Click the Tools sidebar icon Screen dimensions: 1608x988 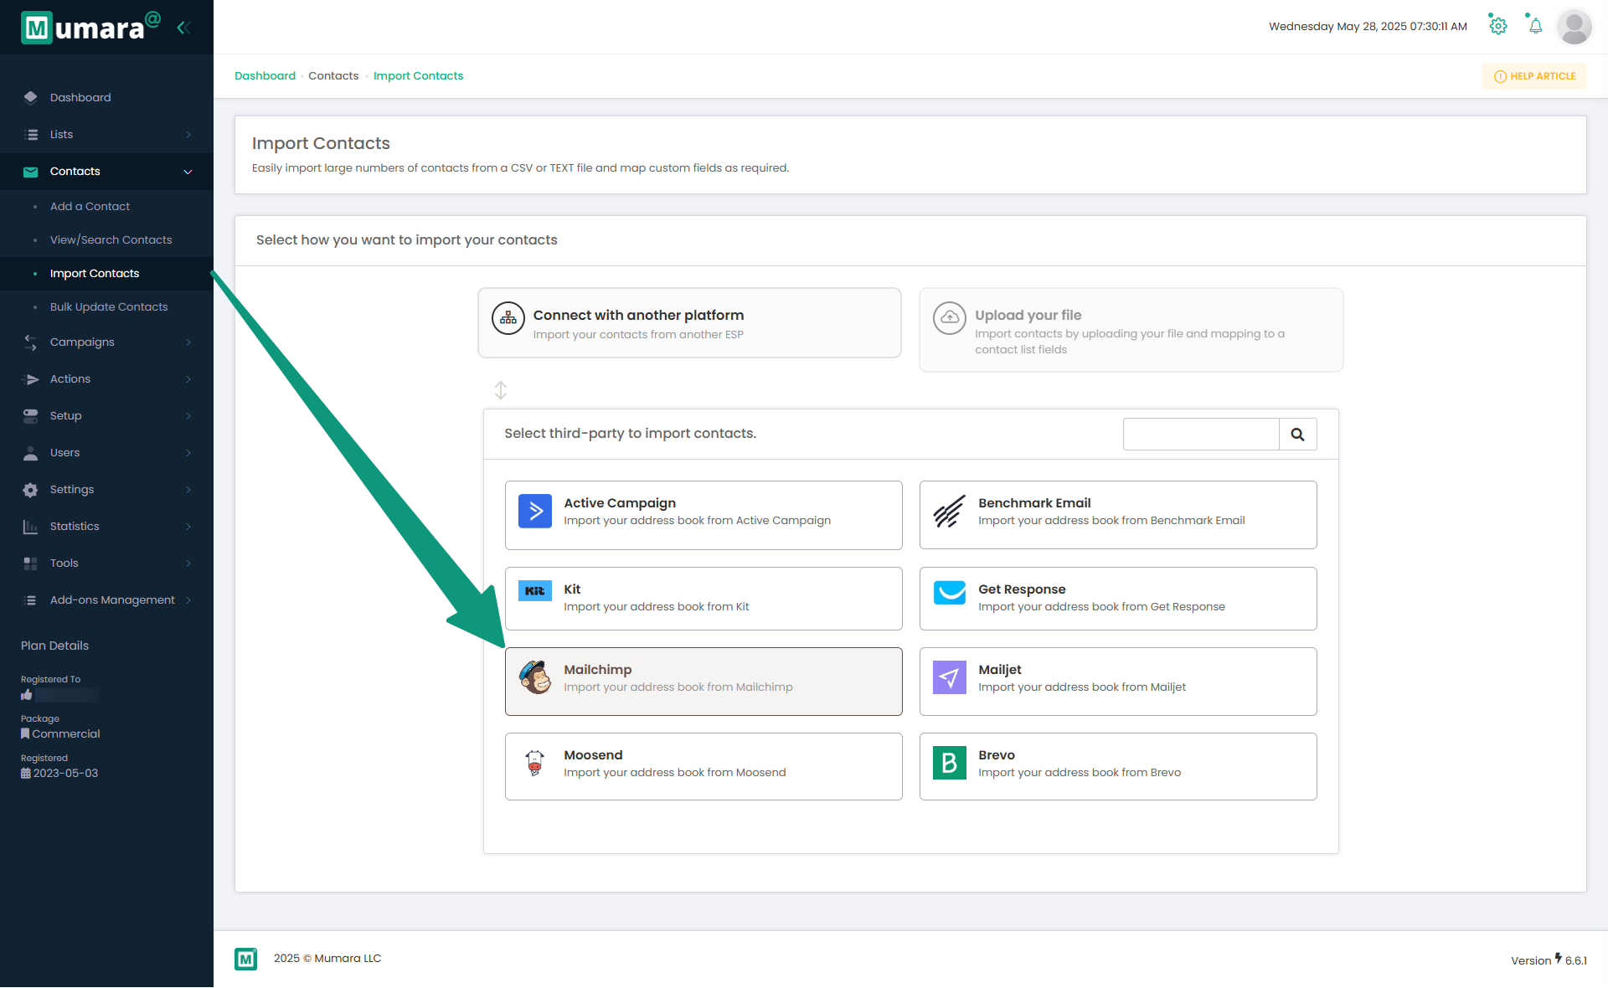click(x=31, y=563)
